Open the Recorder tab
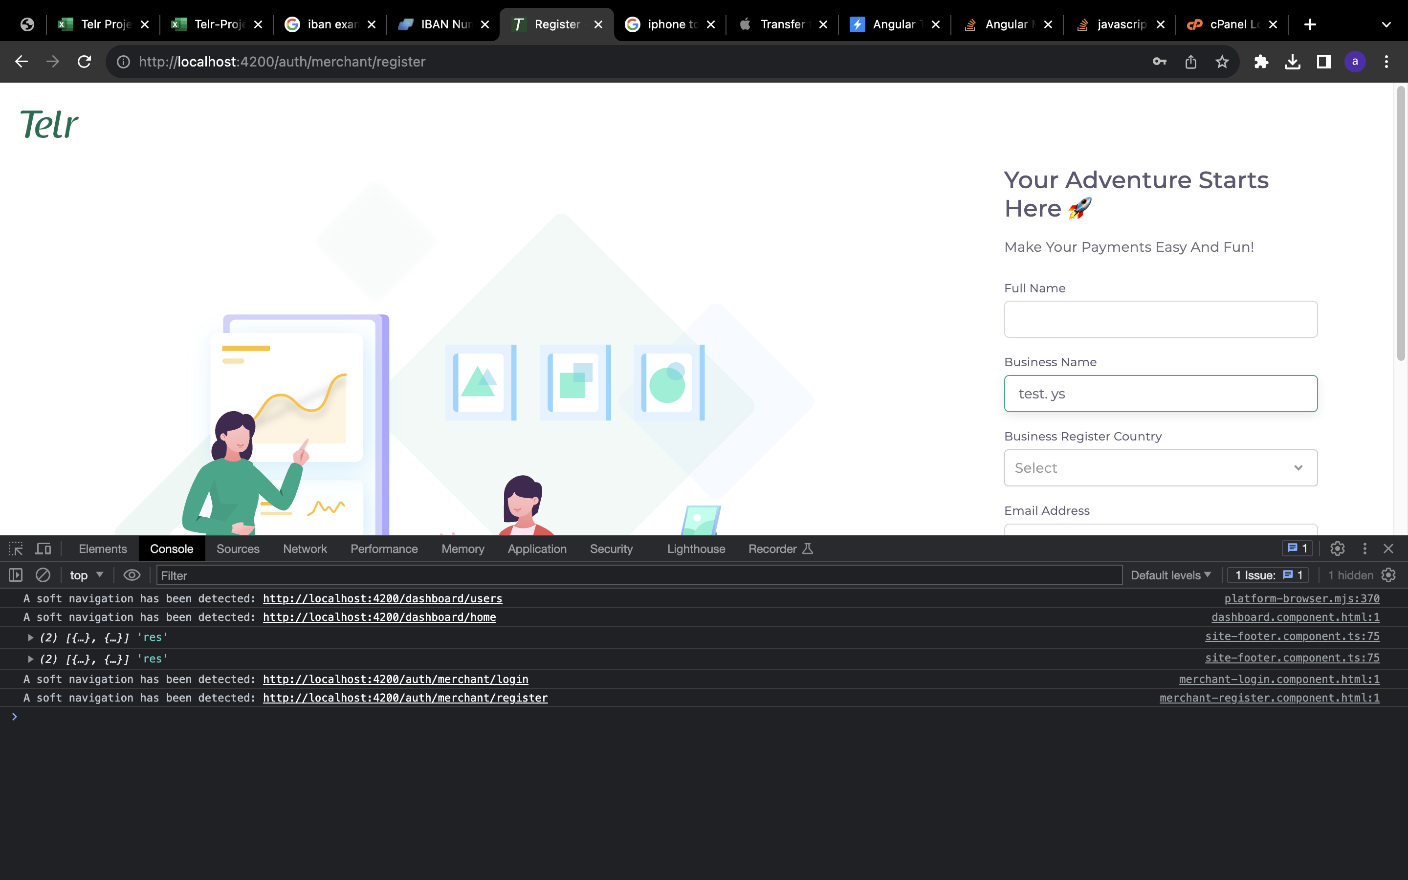This screenshot has width=1408, height=880. pos(780,549)
